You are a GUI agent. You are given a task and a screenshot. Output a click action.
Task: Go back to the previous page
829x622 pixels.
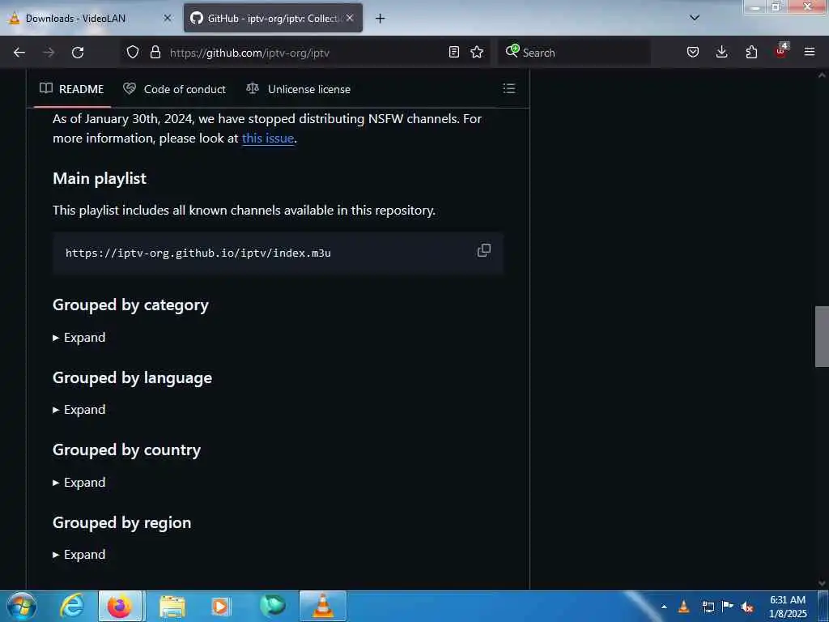coord(19,53)
